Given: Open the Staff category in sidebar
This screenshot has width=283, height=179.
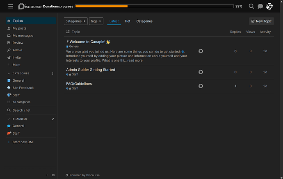Looking at the screenshot, I should coord(31,95).
